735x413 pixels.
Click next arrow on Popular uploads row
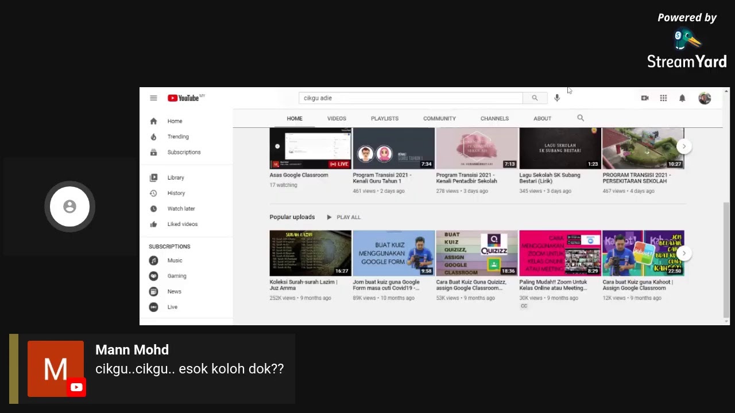[x=684, y=253]
